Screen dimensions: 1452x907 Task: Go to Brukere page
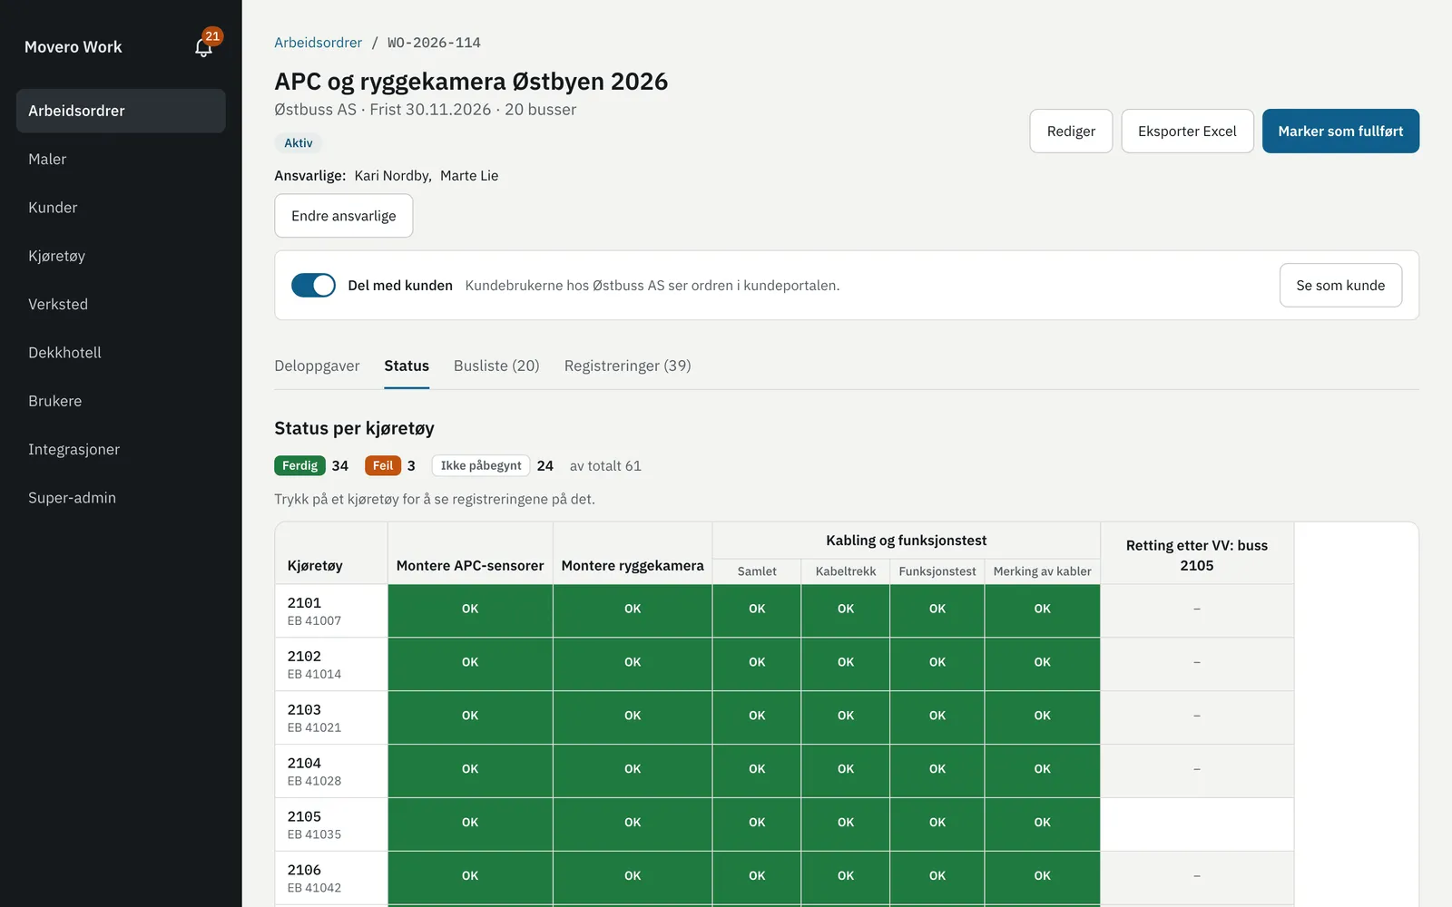point(121,401)
